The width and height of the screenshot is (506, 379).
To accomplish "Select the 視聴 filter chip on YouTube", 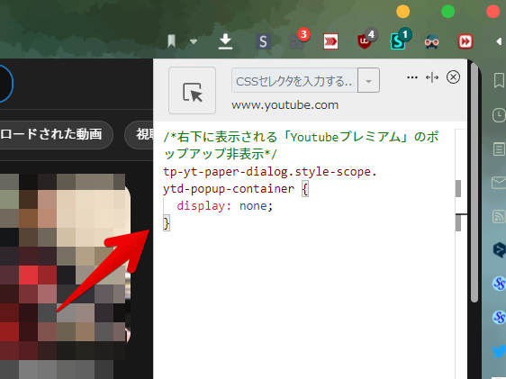I will coord(140,134).
